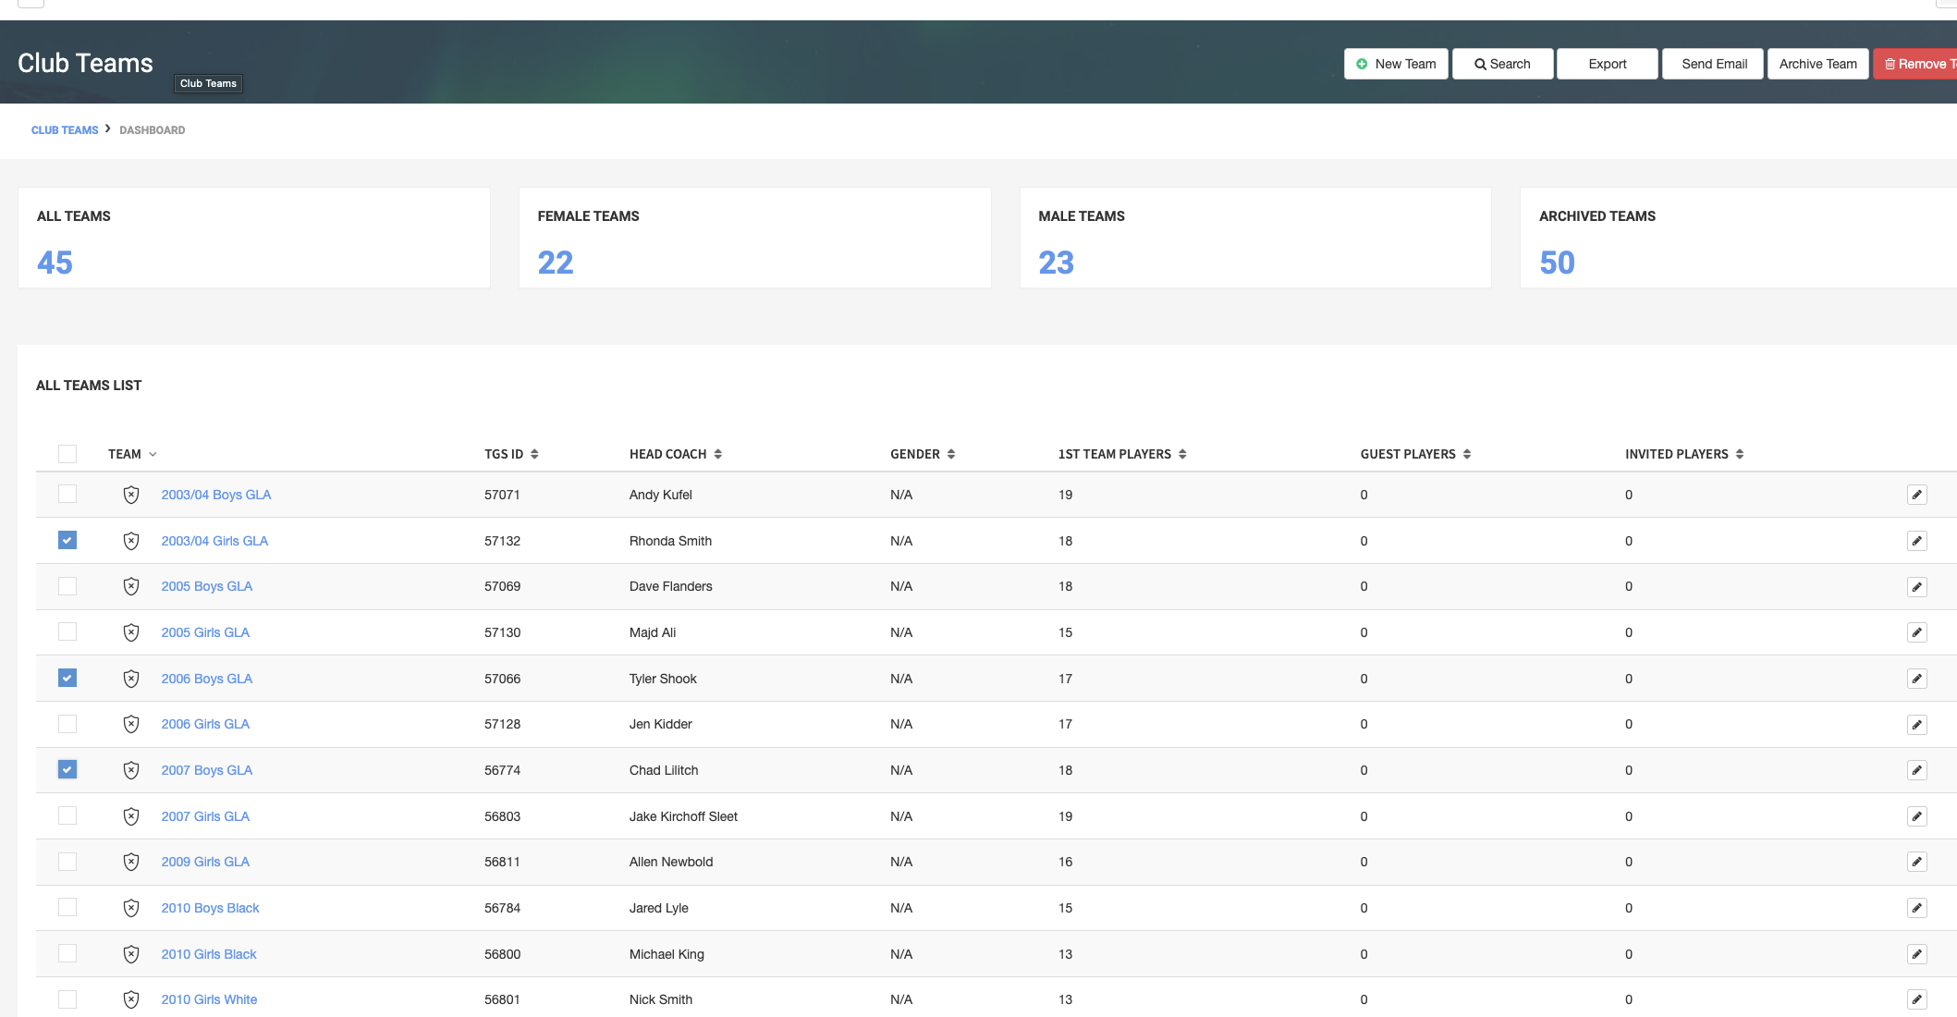Toggle the select-all checkbox in table header
Image resolution: width=1957 pixels, height=1017 pixels.
[67, 454]
